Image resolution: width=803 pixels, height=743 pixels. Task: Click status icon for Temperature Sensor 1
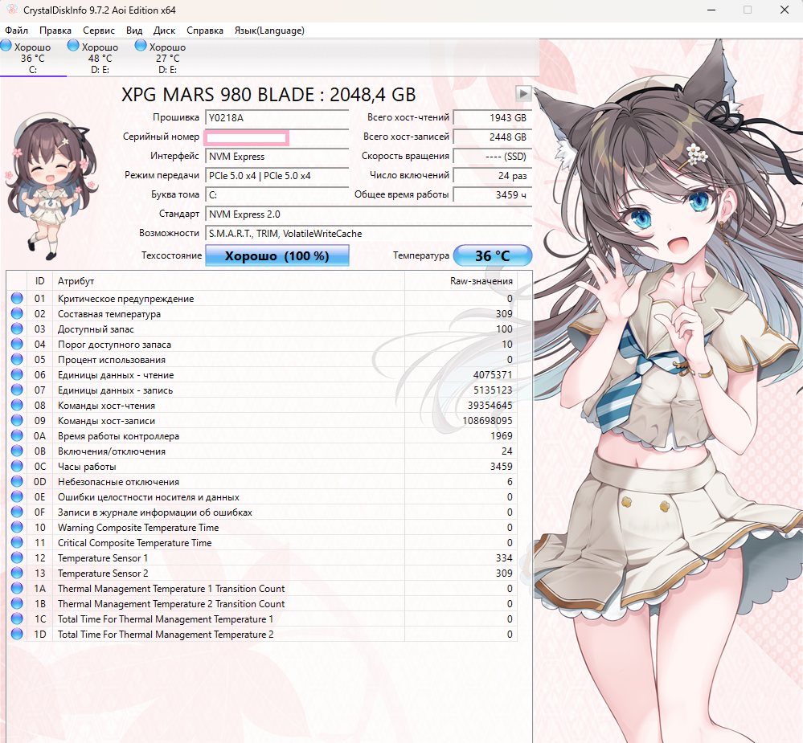tap(17, 557)
